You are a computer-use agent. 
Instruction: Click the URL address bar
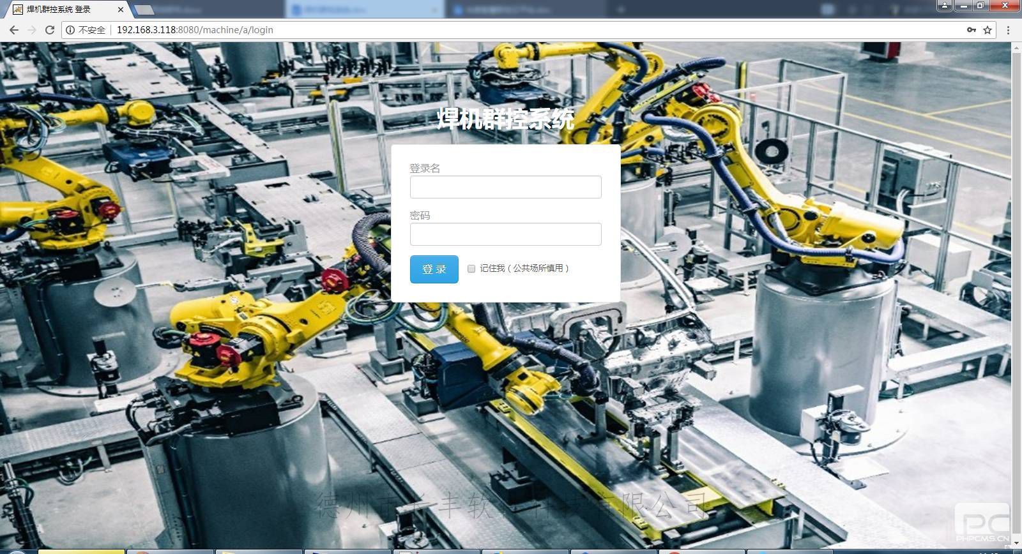511,30
